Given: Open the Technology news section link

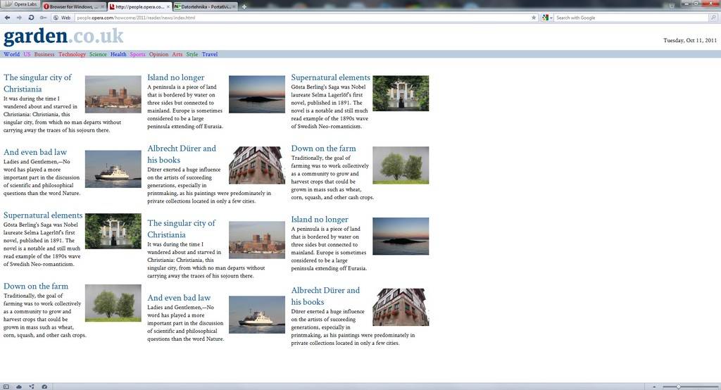Looking at the screenshot, I should click(x=72, y=54).
